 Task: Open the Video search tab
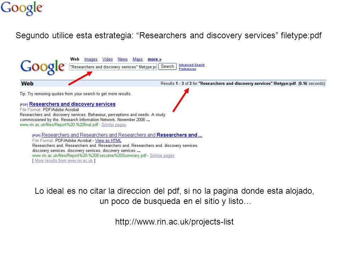coord(107,59)
